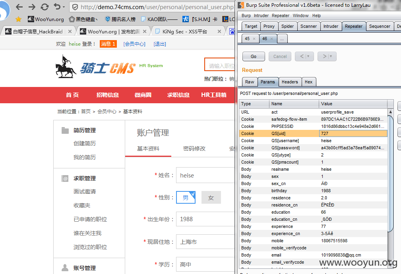The height and width of the screenshot is (274, 401).
Task: Click the yellow star bookmarks icon
Action: pos(18,19)
